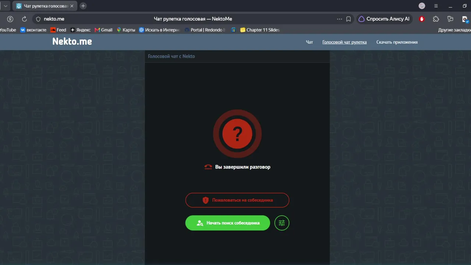Open the icon bookmark after Portal Redondo
The height and width of the screenshot is (265, 471).
(x=233, y=30)
